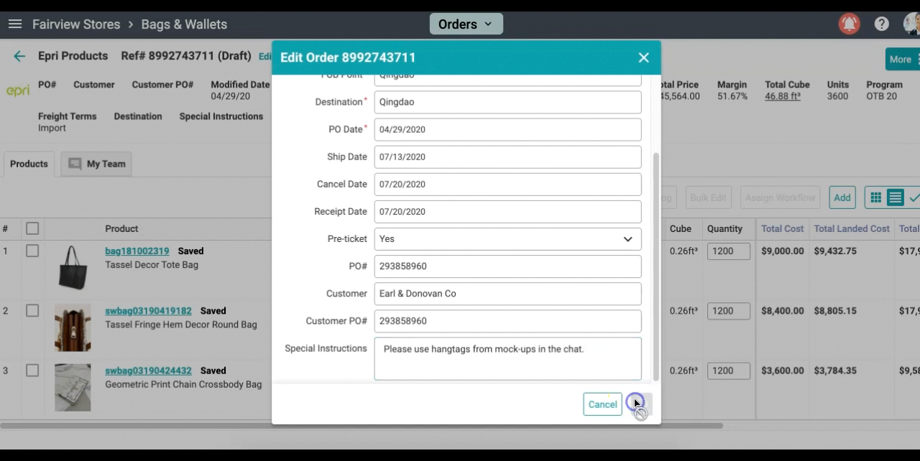This screenshot has height=461, width=920.
Task: Click the back arrow beside Epri Products
Action: (19, 56)
